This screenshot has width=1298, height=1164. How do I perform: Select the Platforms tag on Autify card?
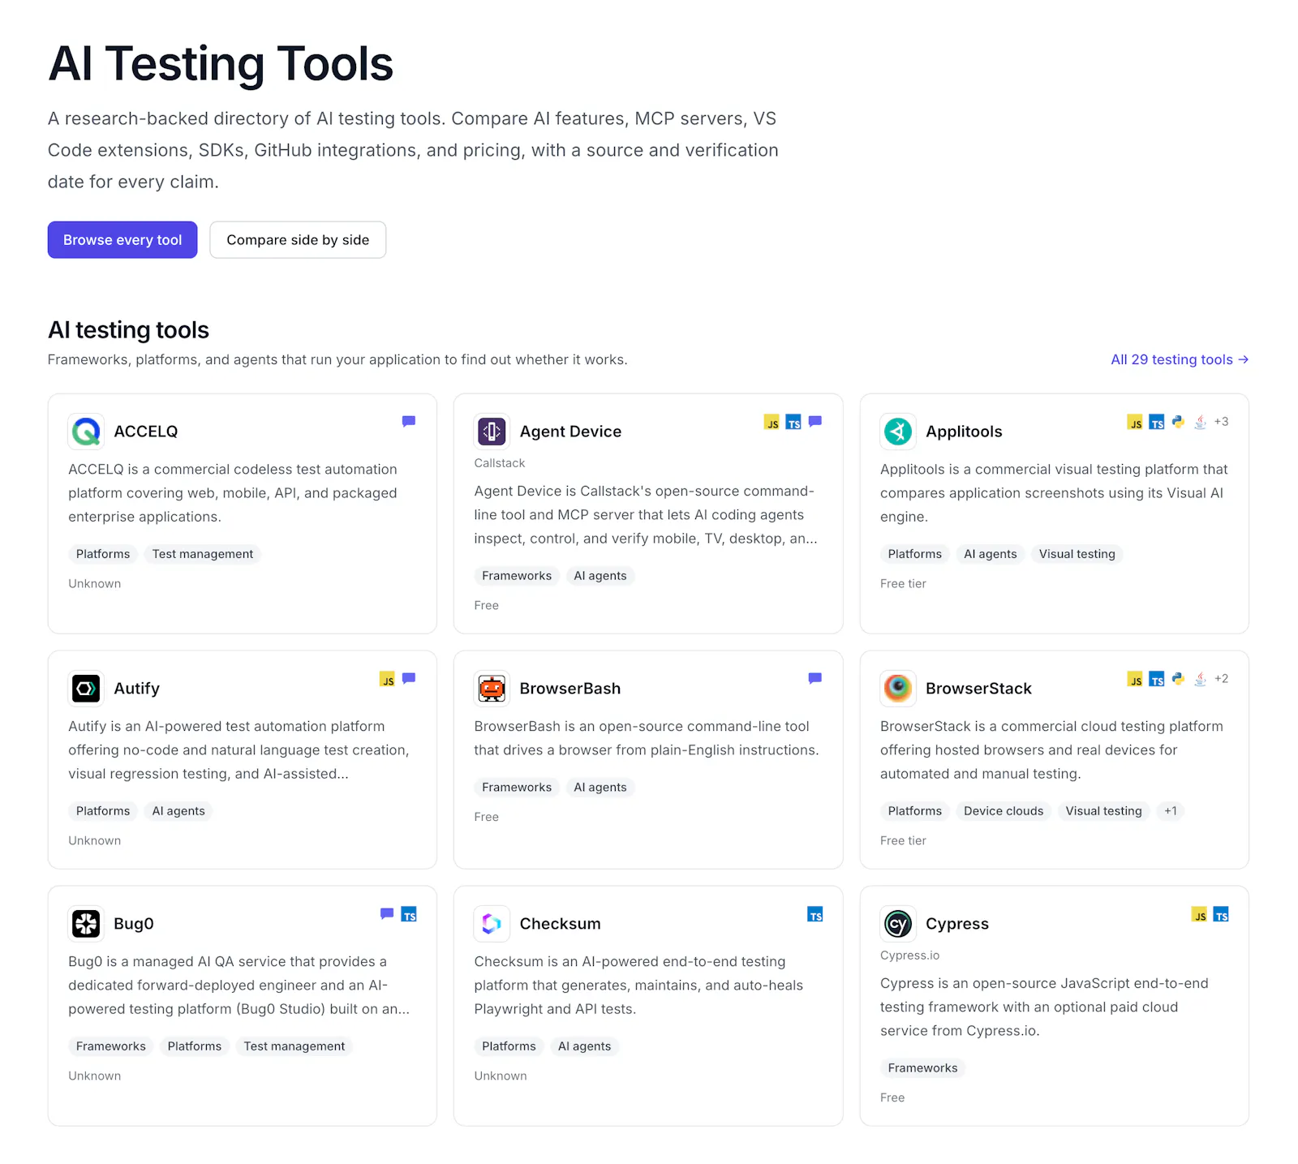(103, 811)
